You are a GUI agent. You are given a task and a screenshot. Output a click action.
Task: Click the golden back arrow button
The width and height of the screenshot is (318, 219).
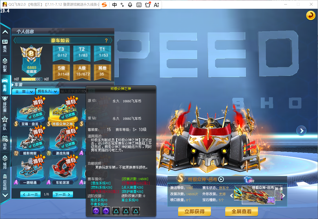[x=310, y=16]
